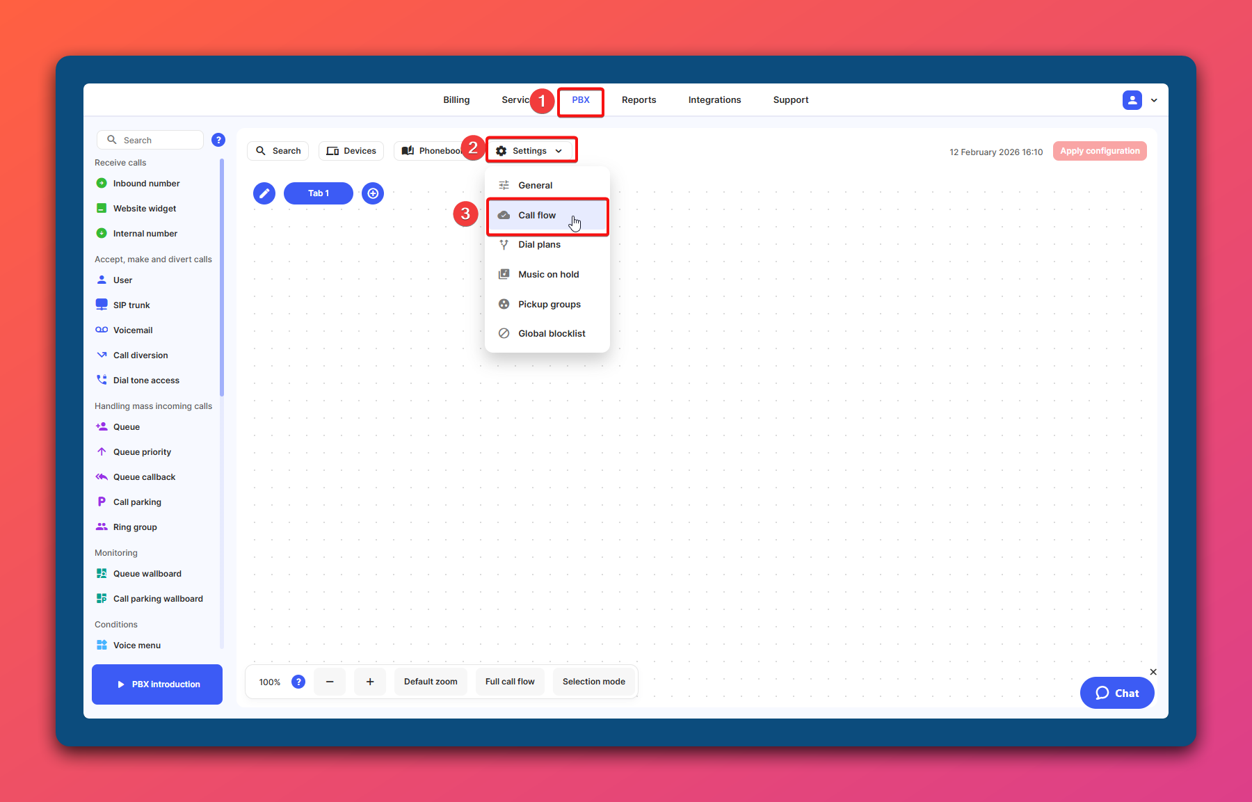1252x802 pixels.
Task: Open the zoom help question mark
Action: (298, 682)
